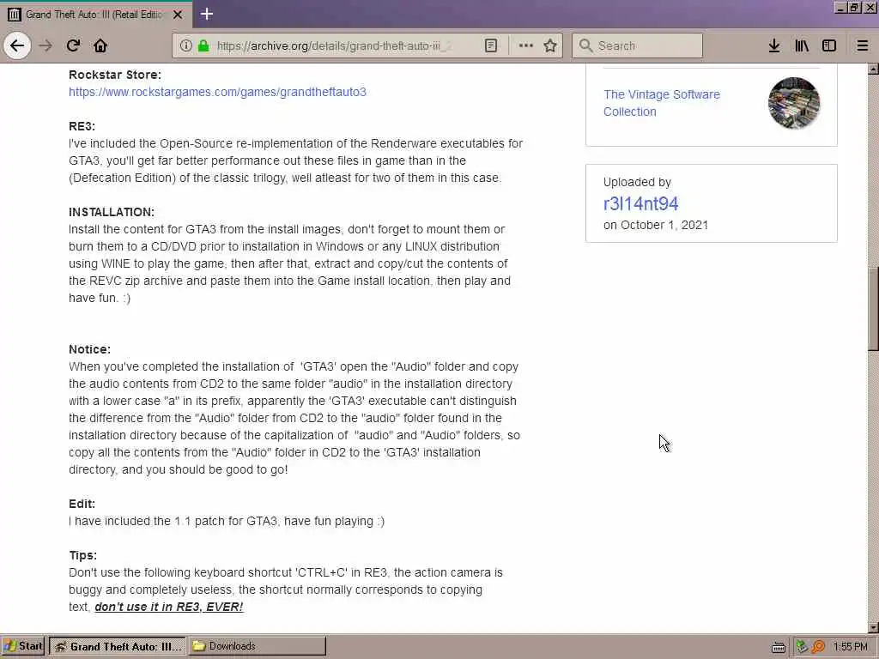Click the green shield tray icon
Viewport: 879px width, 659px height.
(x=802, y=647)
